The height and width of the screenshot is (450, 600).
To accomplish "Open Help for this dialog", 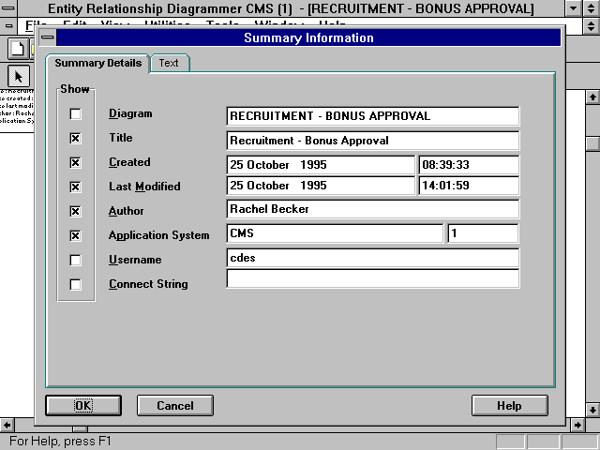I will click(509, 405).
